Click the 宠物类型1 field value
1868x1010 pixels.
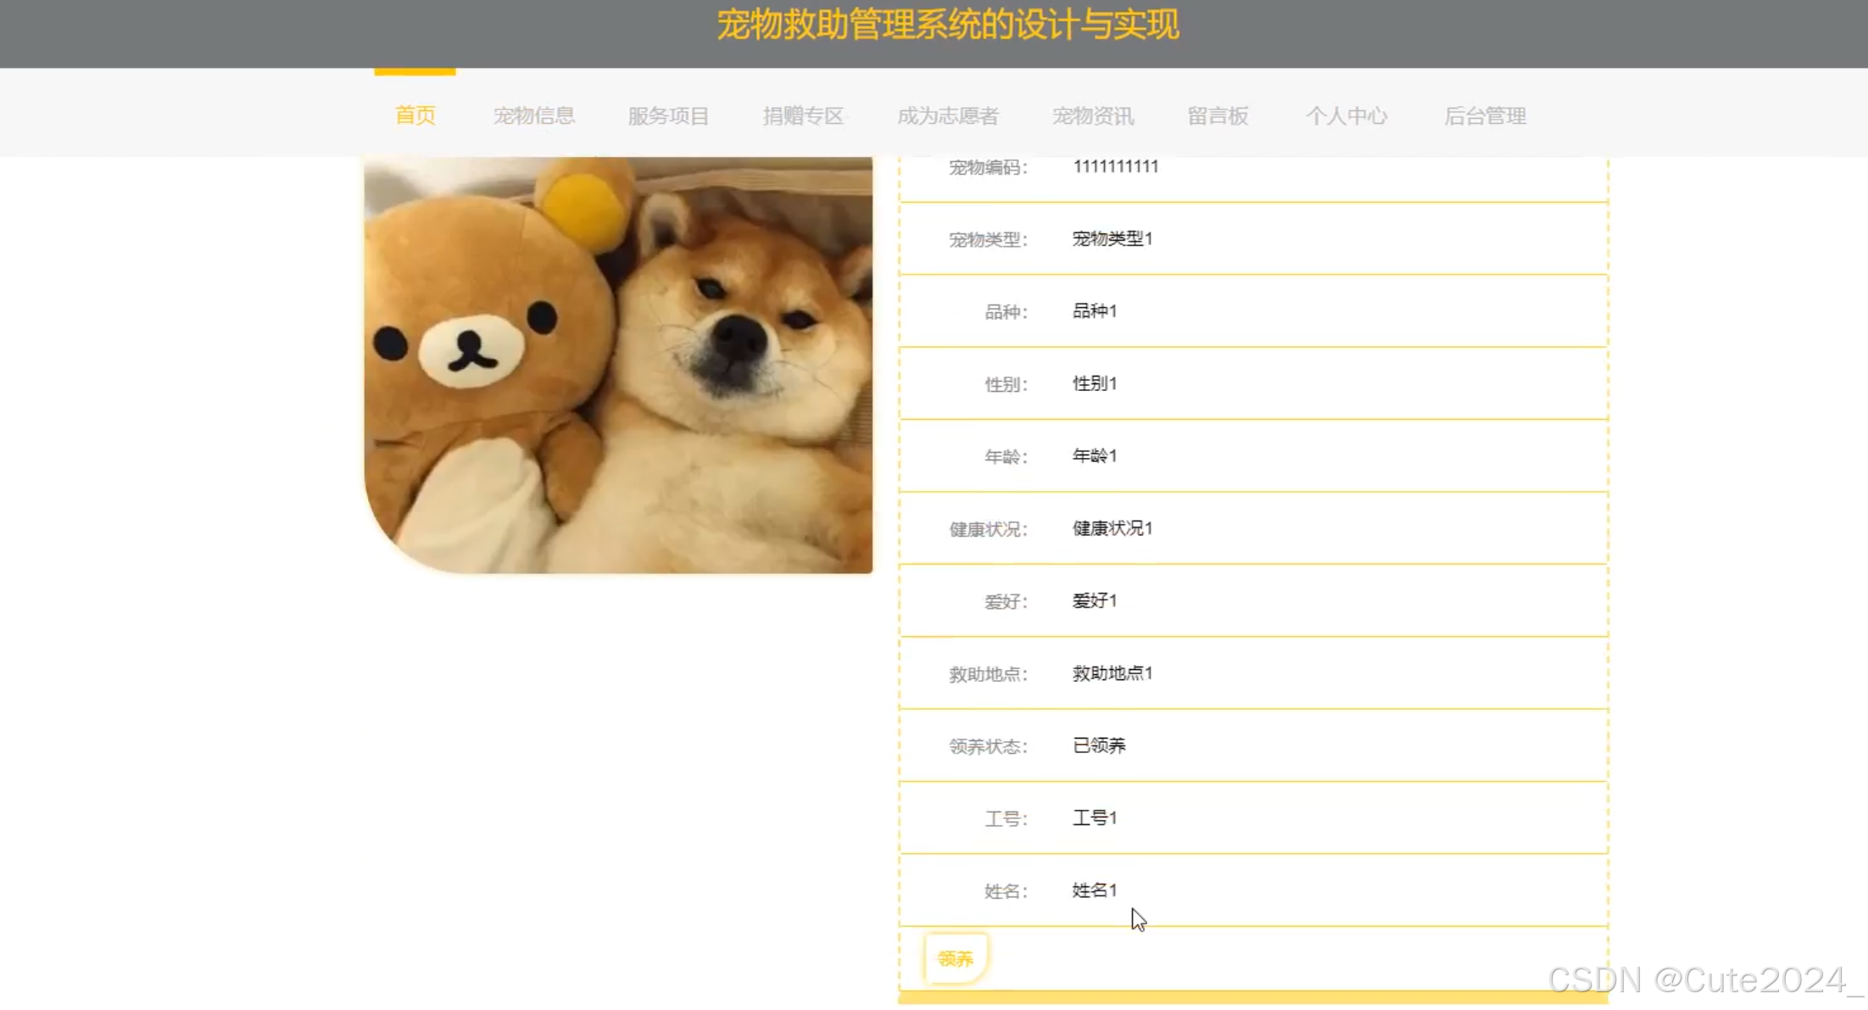[x=1112, y=238]
